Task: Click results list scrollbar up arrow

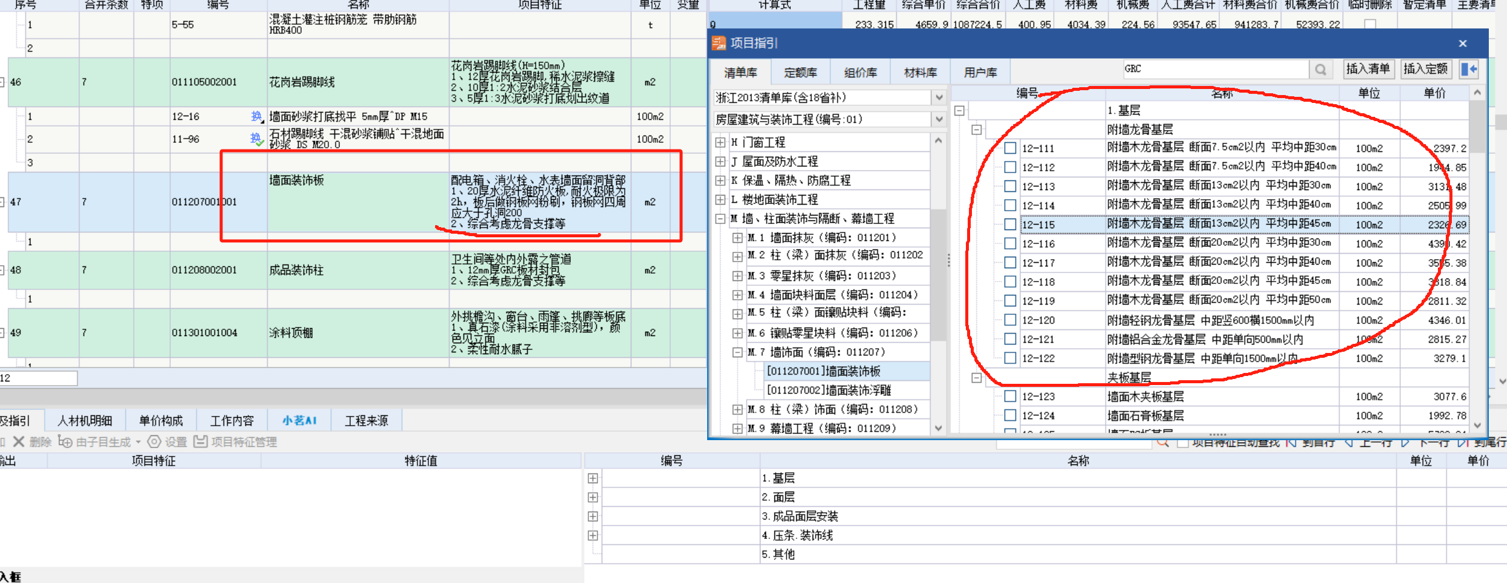Action: click(1477, 93)
